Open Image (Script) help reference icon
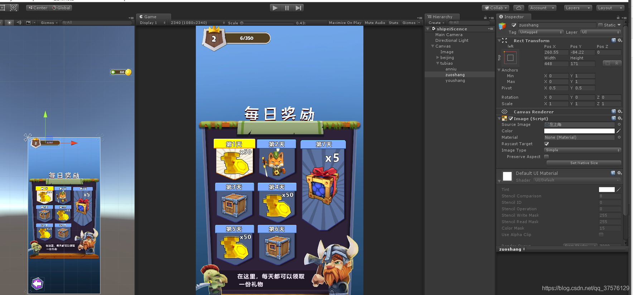This screenshot has height=295, width=633. (x=613, y=118)
